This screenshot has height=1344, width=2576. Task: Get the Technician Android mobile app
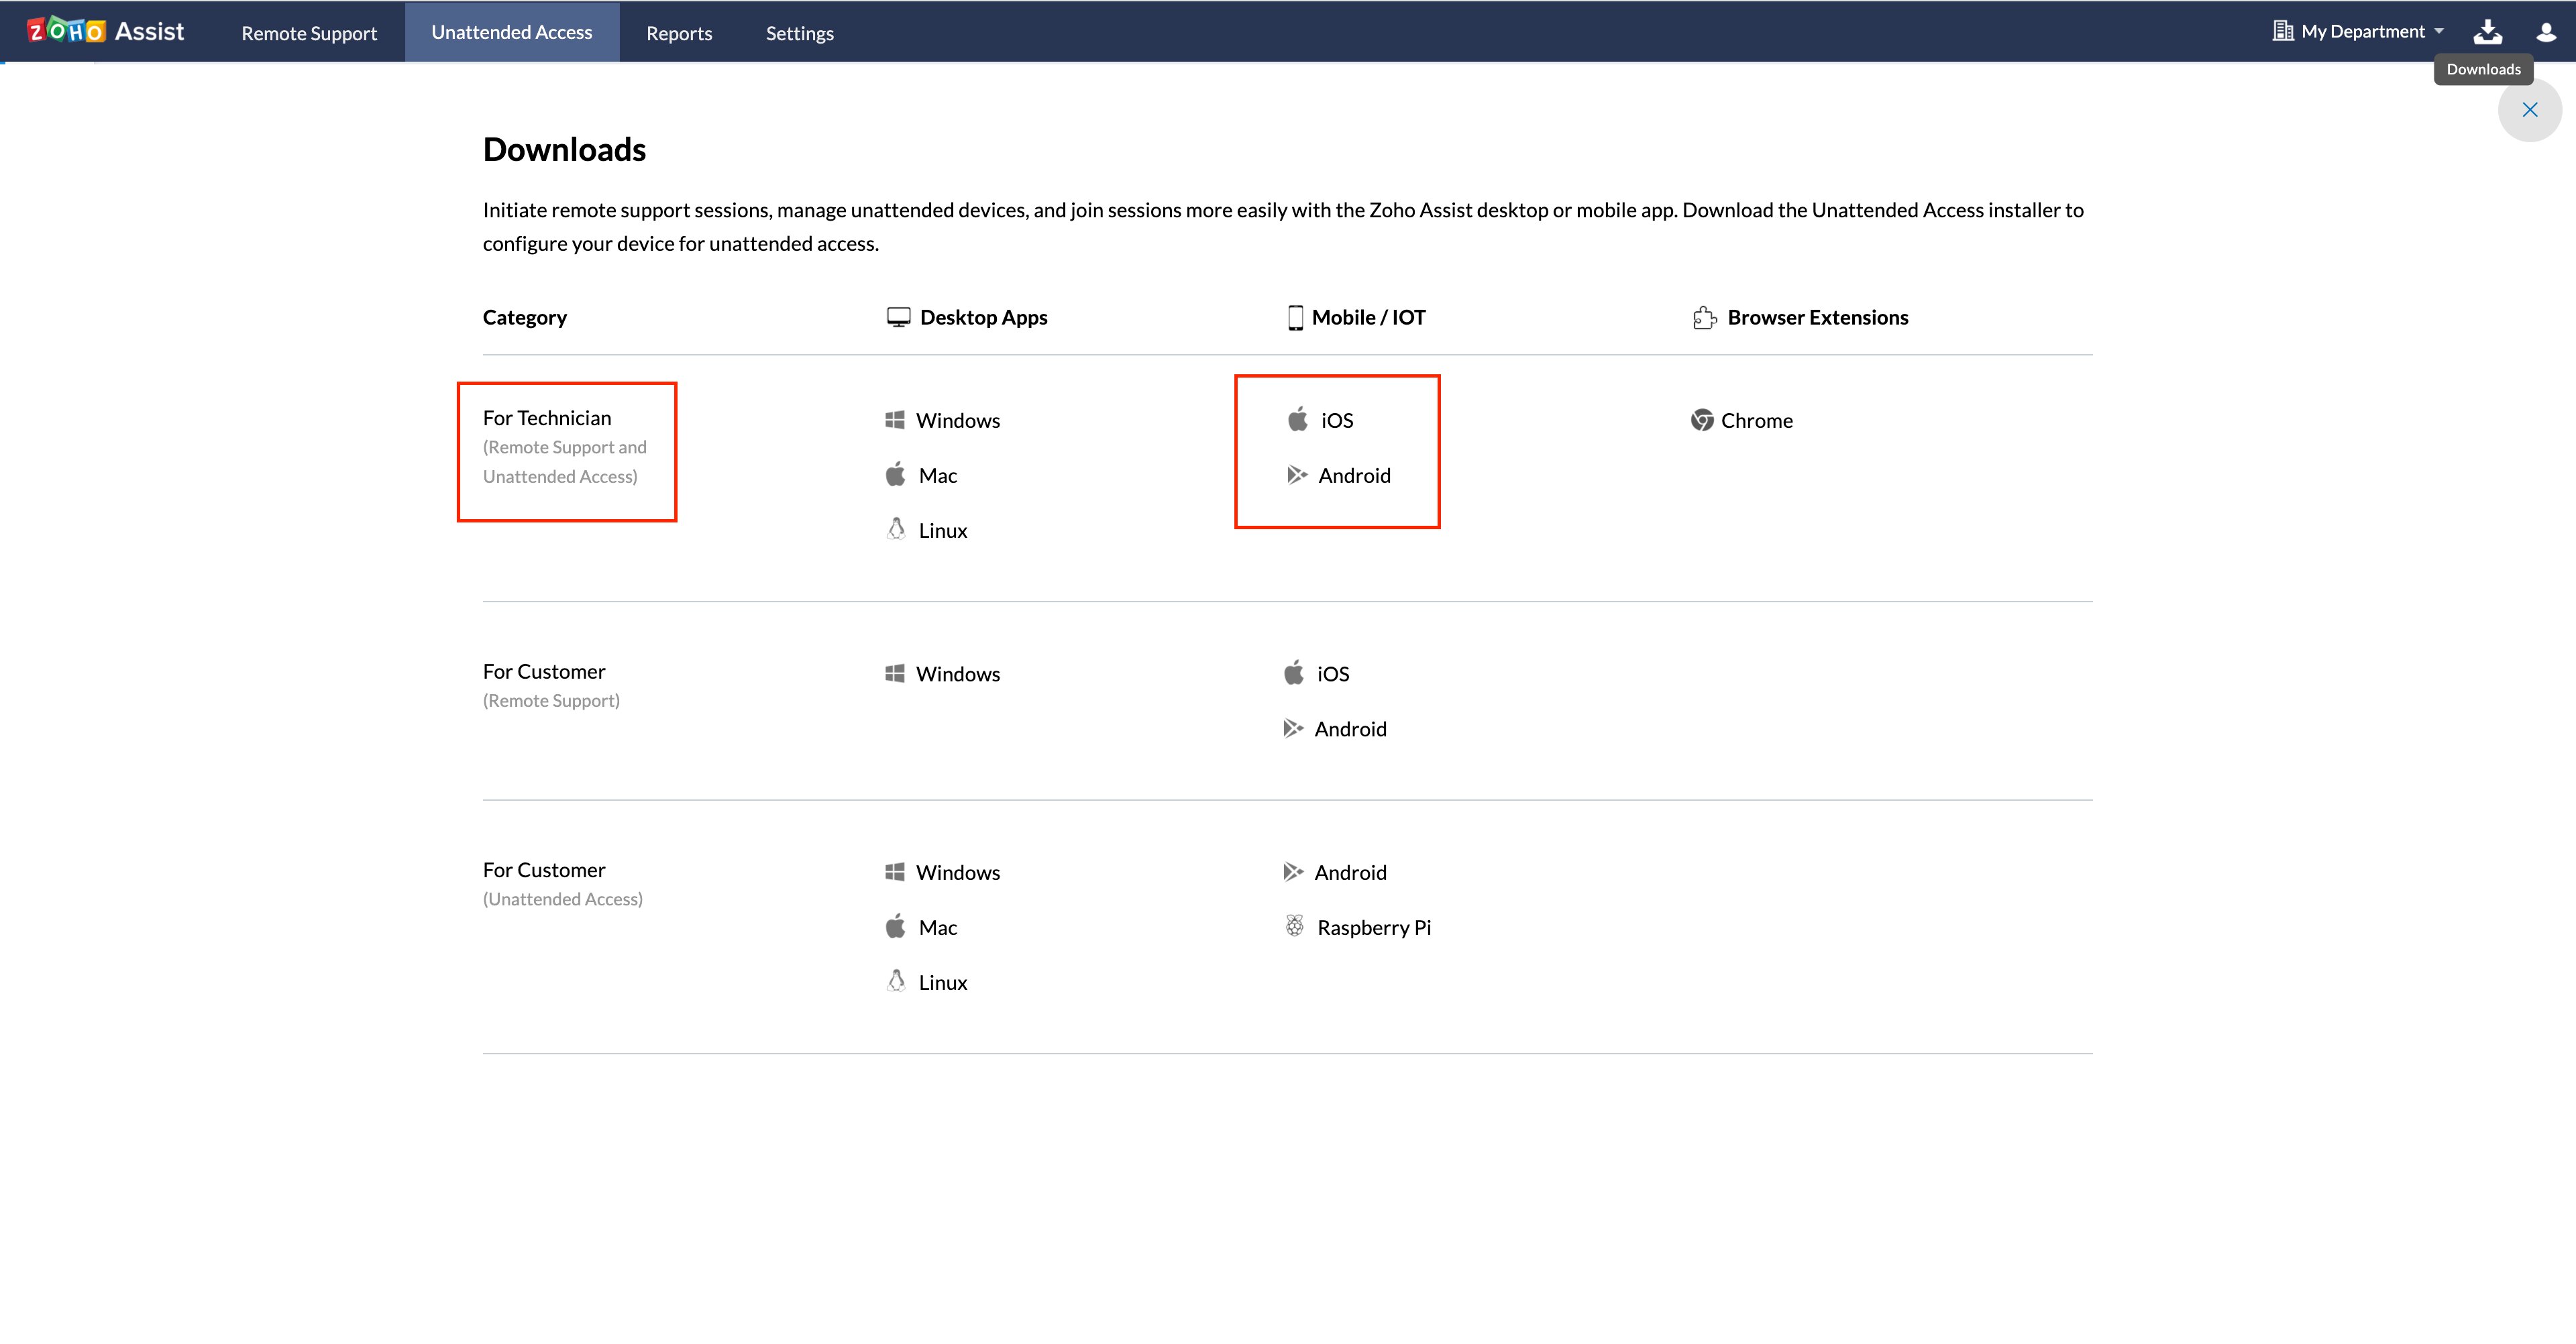tap(1353, 476)
